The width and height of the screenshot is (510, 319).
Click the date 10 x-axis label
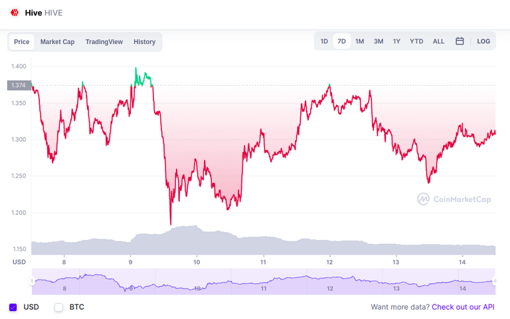click(x=197, y=262)
